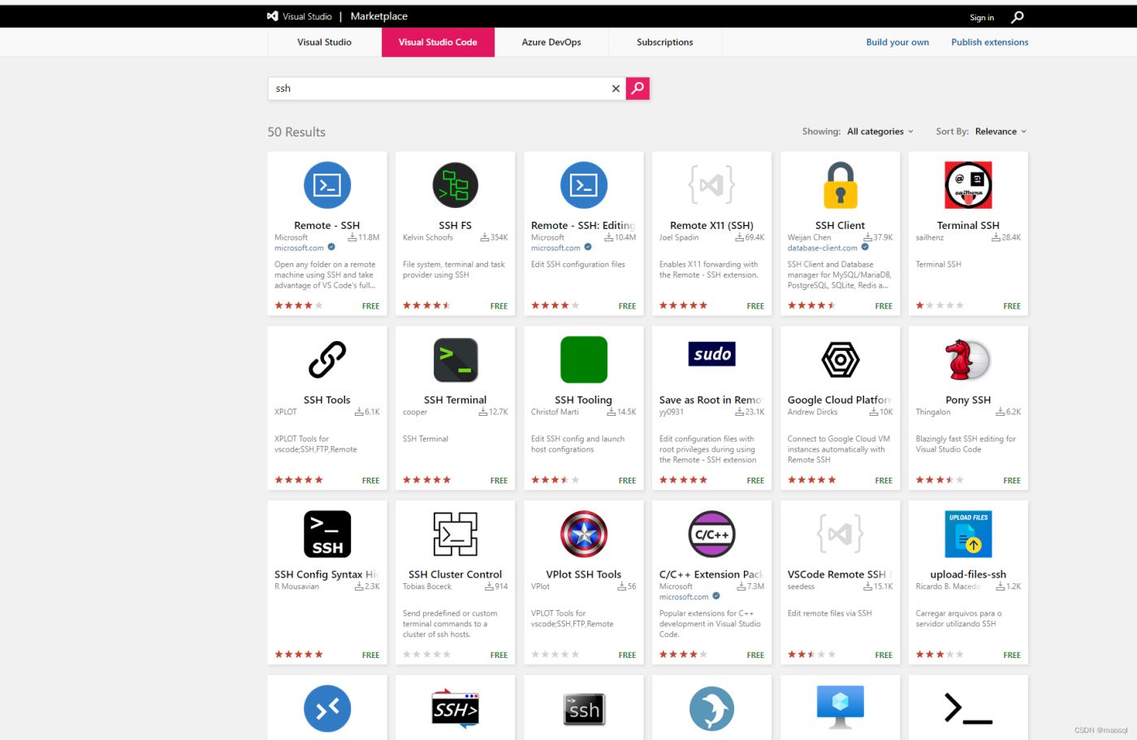Focus the search field containing ssh
This screenshot has width=1137, height=740.
coord(439,89)
